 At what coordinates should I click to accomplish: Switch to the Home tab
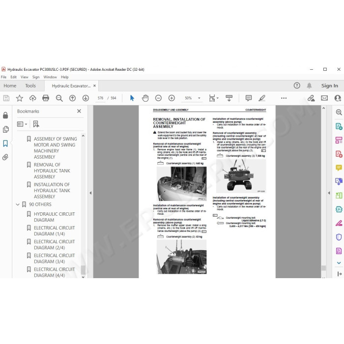(10, 86)
